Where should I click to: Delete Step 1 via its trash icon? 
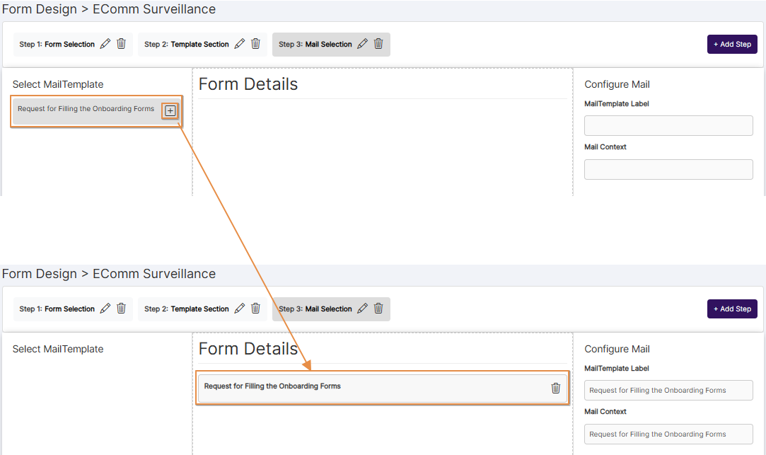tap(121, 43)
